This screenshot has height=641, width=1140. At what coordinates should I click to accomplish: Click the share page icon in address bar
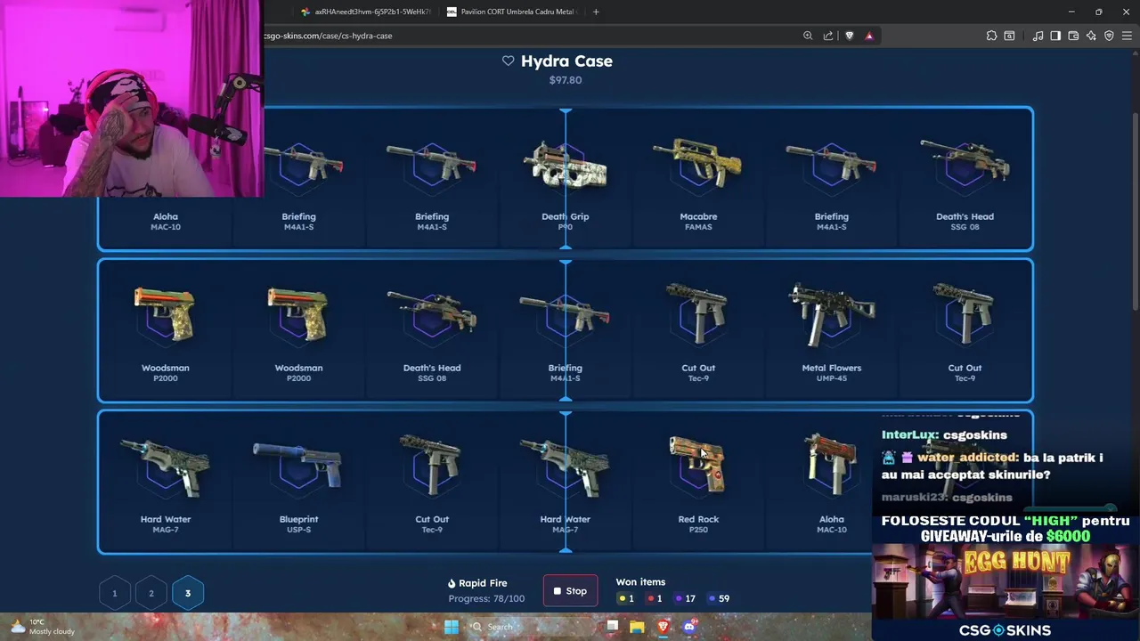click(828, 36)
